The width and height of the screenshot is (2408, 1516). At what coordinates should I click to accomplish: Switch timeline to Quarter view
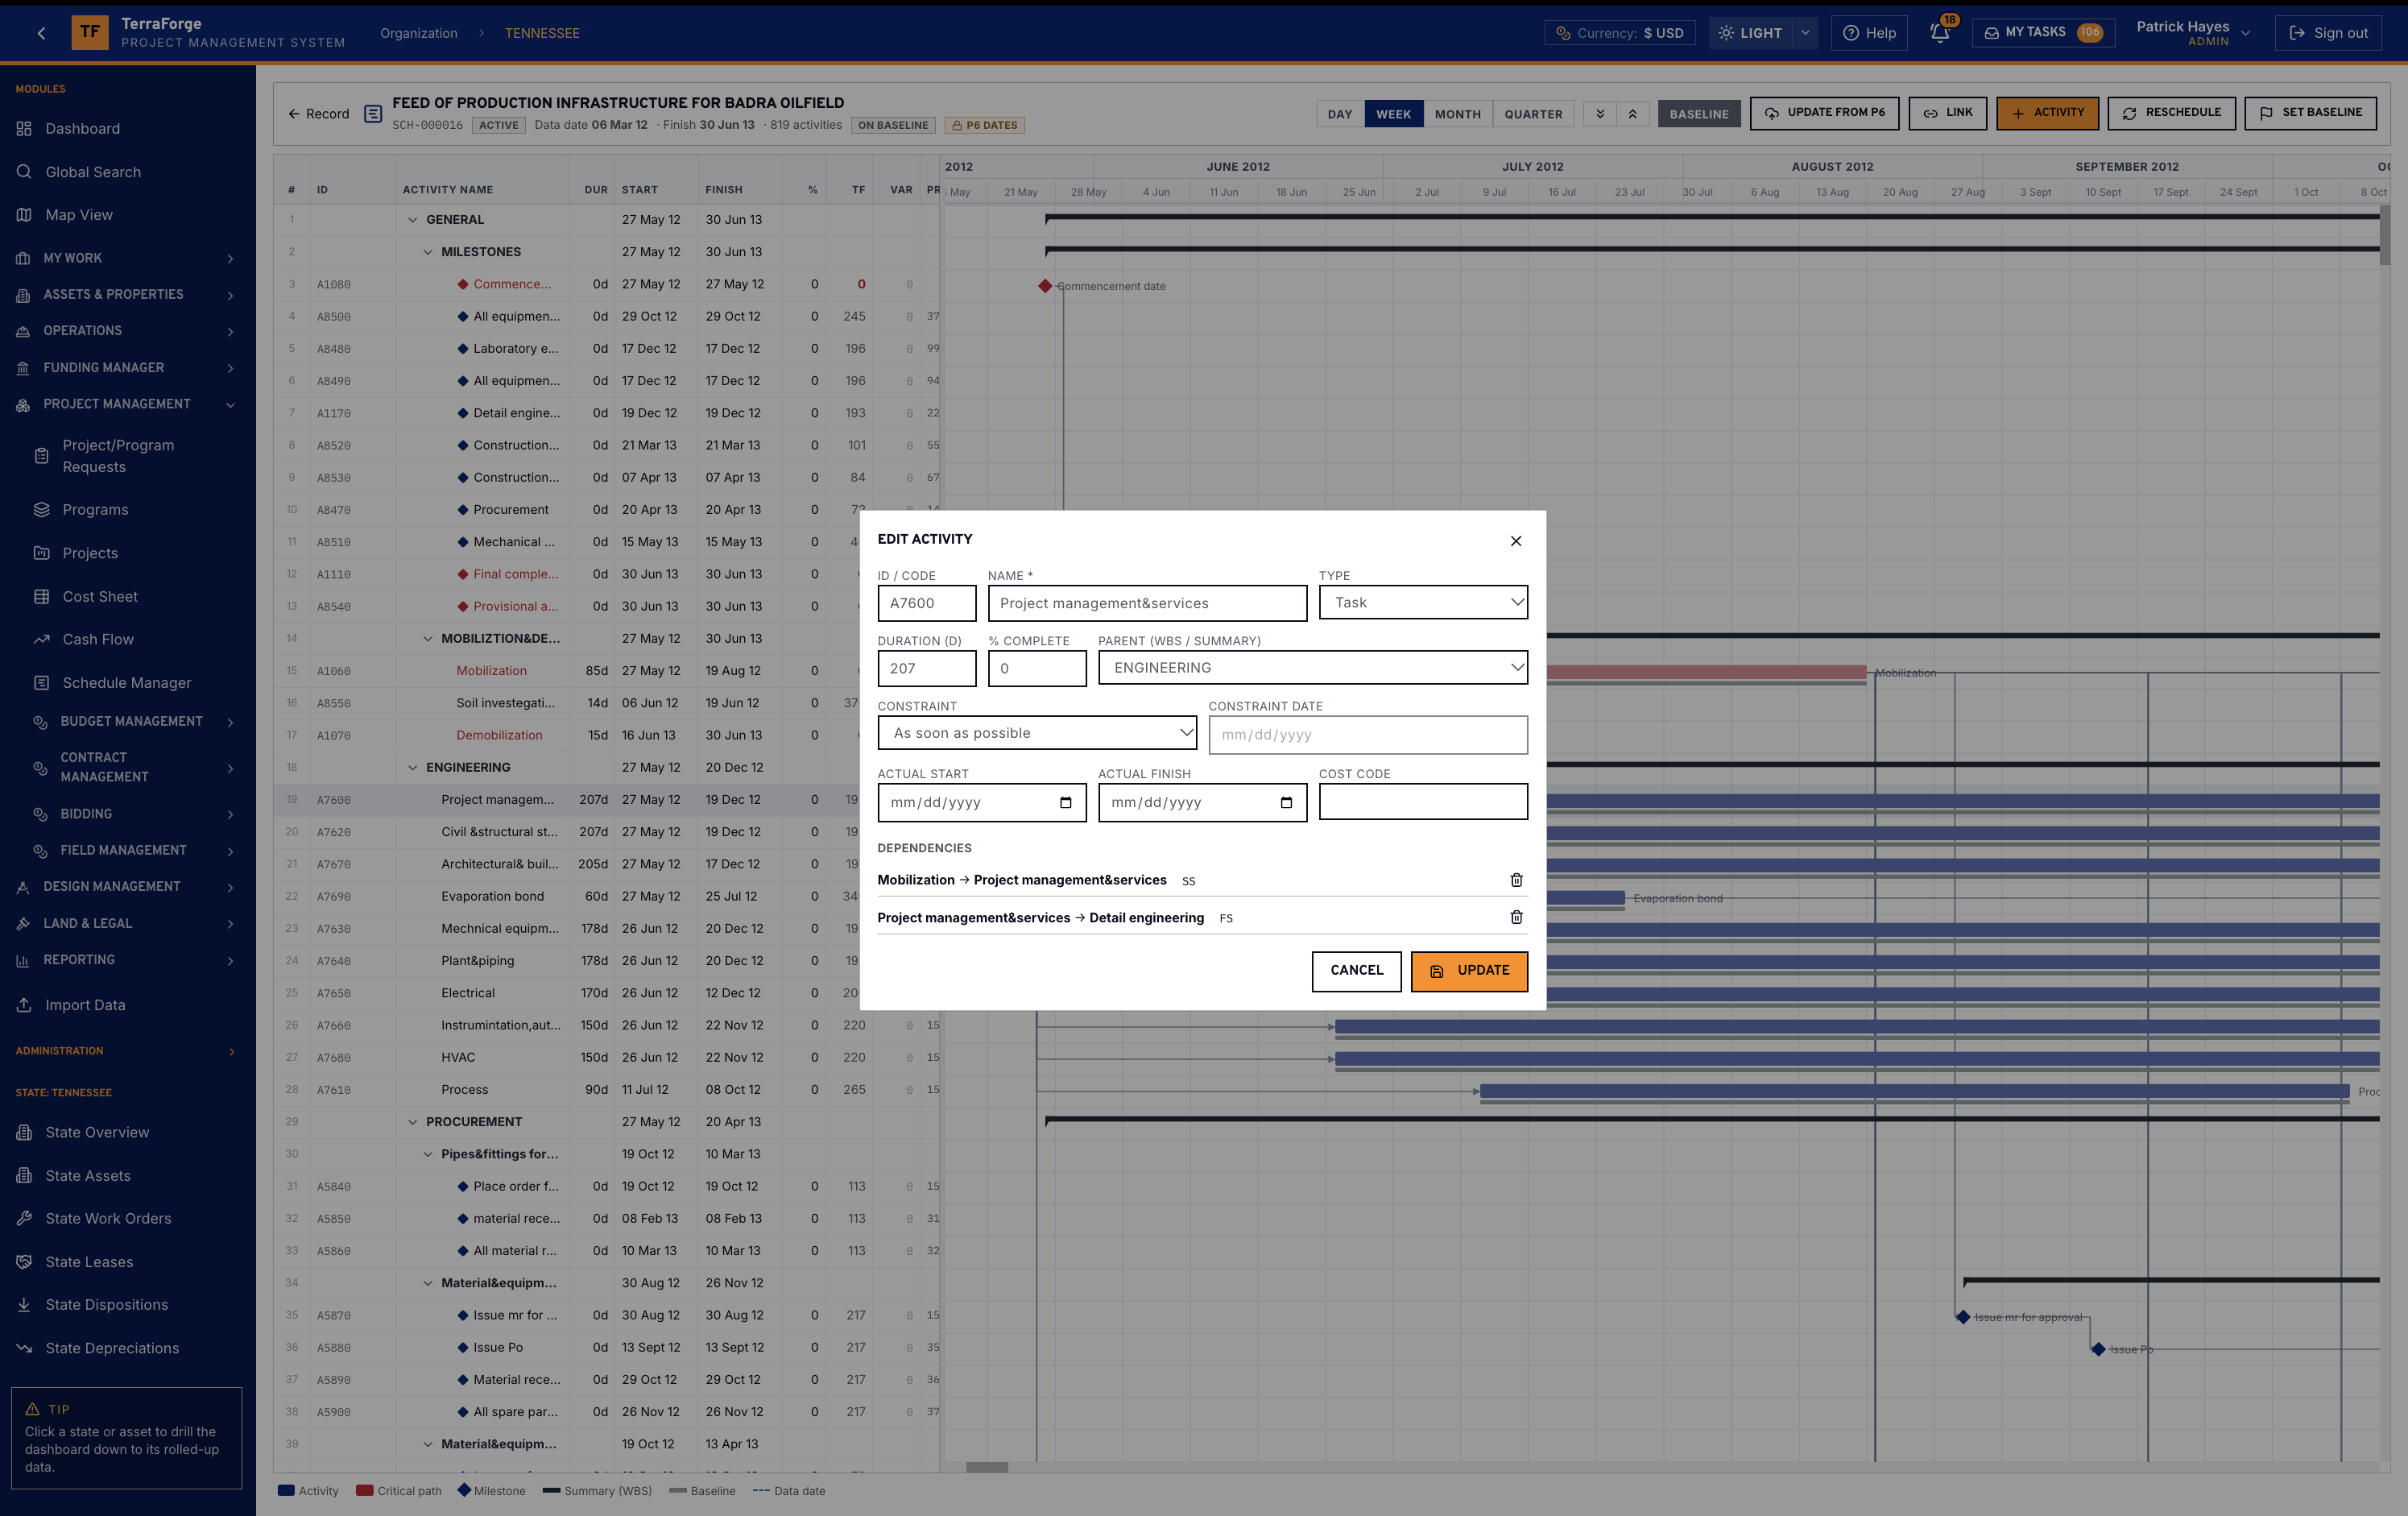click(1533, 114)
